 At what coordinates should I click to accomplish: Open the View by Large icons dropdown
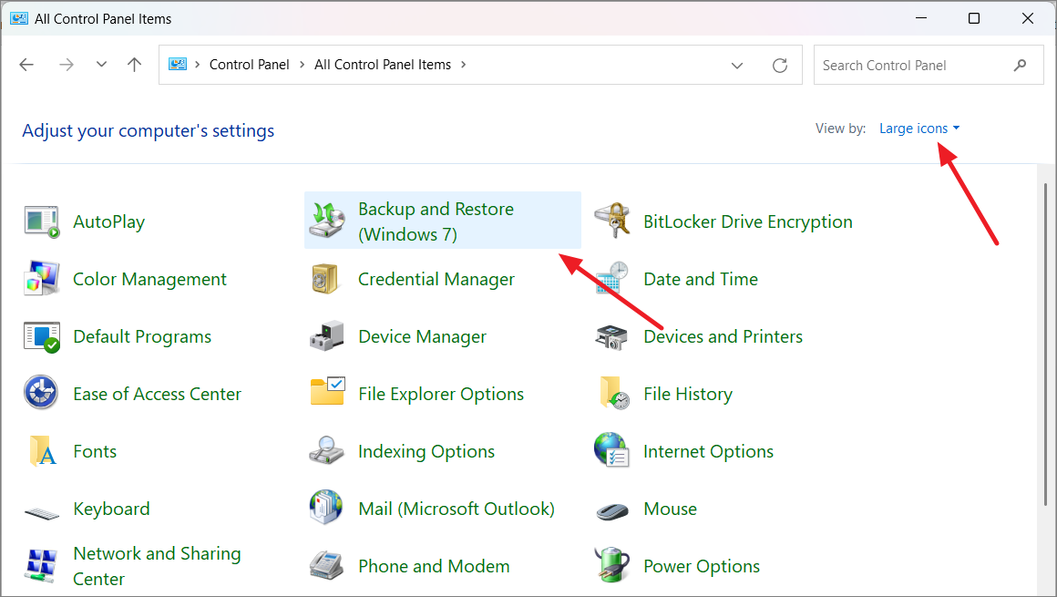point(919,129)
